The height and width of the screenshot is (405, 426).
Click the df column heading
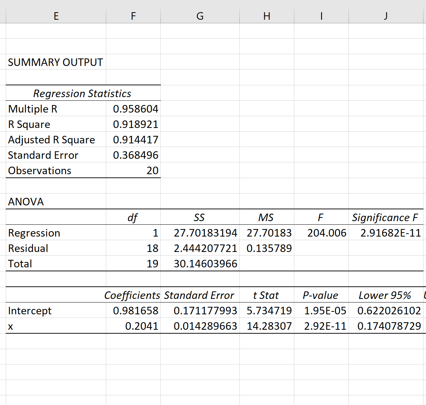(x=133, y=217)
